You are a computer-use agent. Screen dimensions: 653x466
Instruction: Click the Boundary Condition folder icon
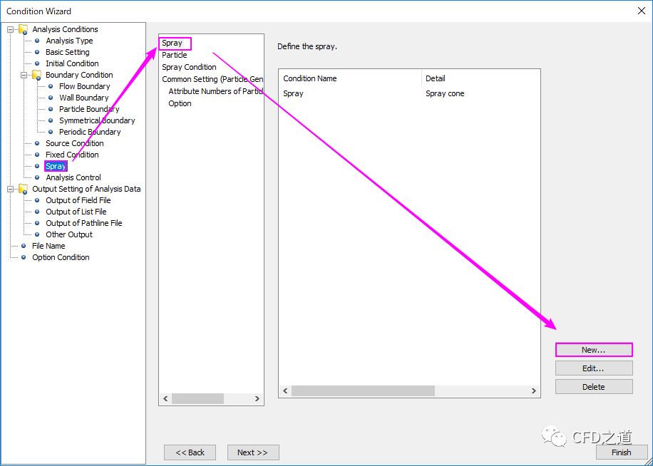[36, 75]
